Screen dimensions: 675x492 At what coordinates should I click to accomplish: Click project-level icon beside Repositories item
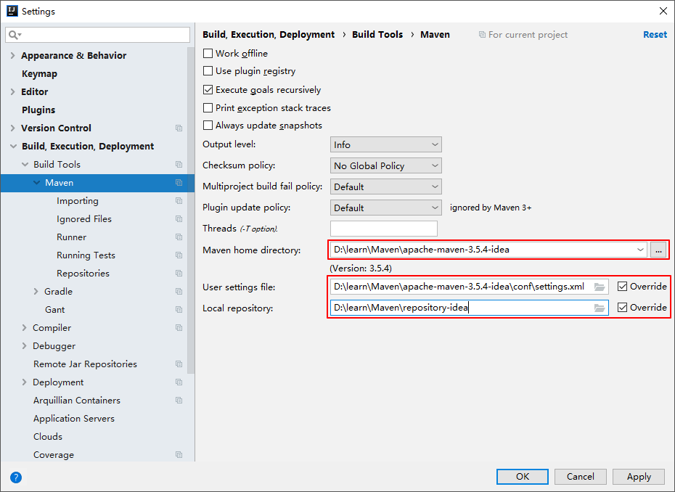(x=179, y=274)
